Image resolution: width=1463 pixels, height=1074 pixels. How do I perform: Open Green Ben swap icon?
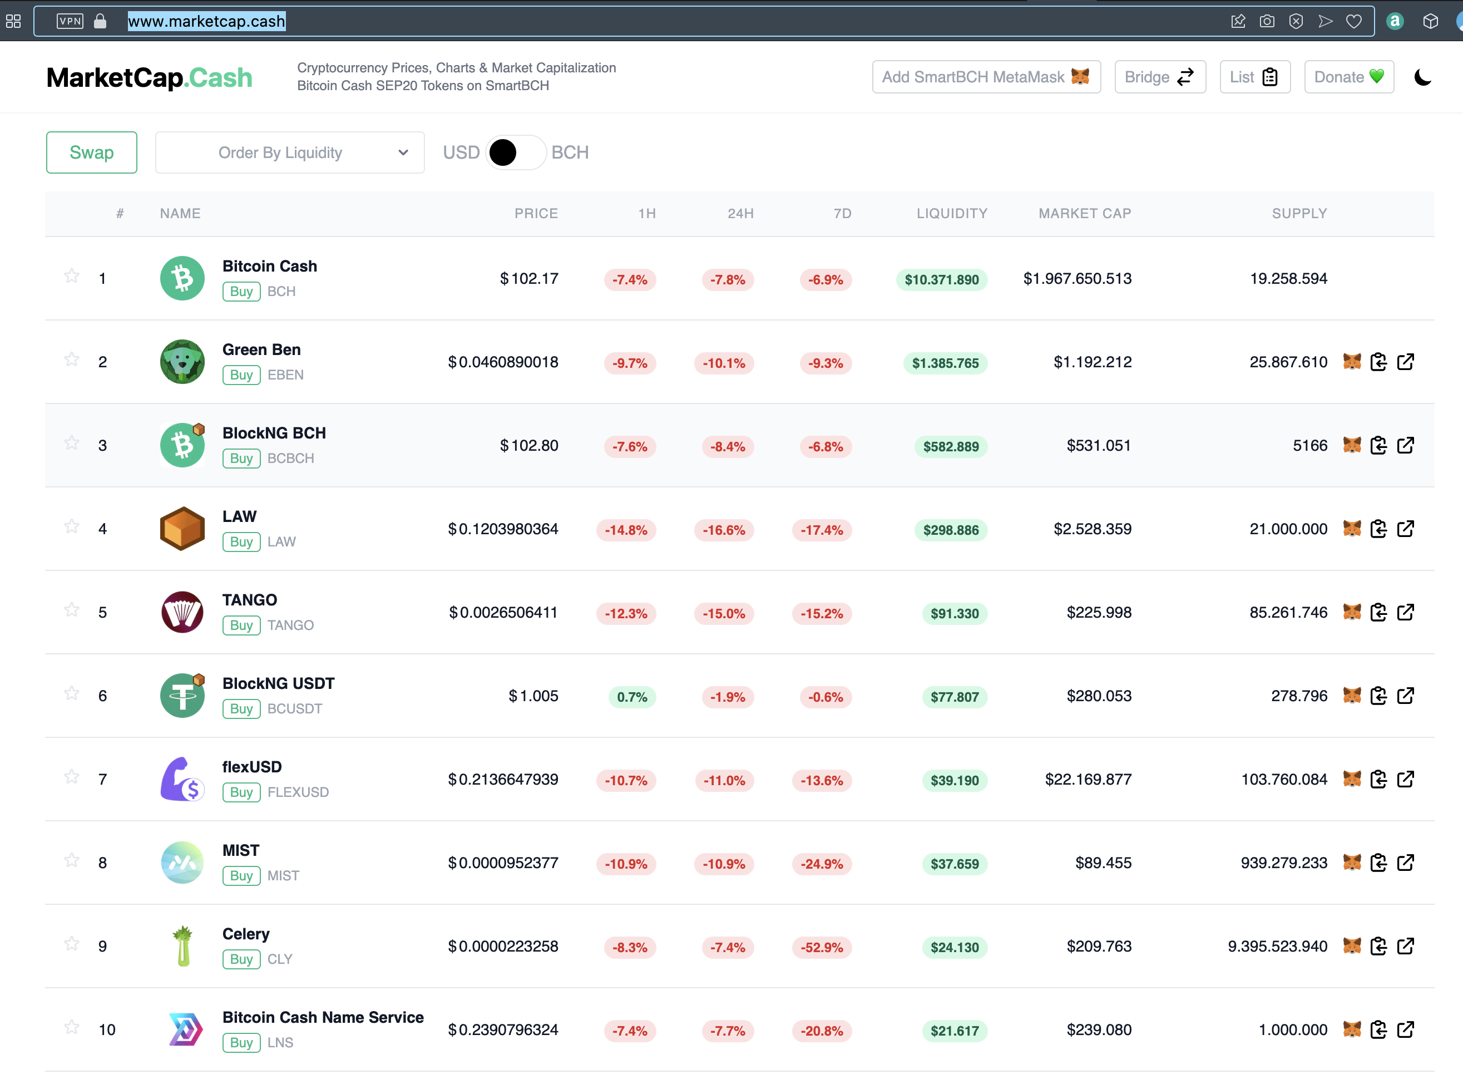[x=1378, y=362]
